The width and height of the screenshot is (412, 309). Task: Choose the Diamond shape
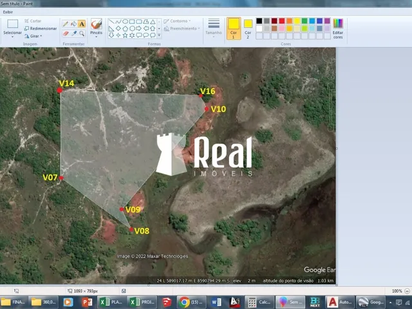tap(118, 28)
